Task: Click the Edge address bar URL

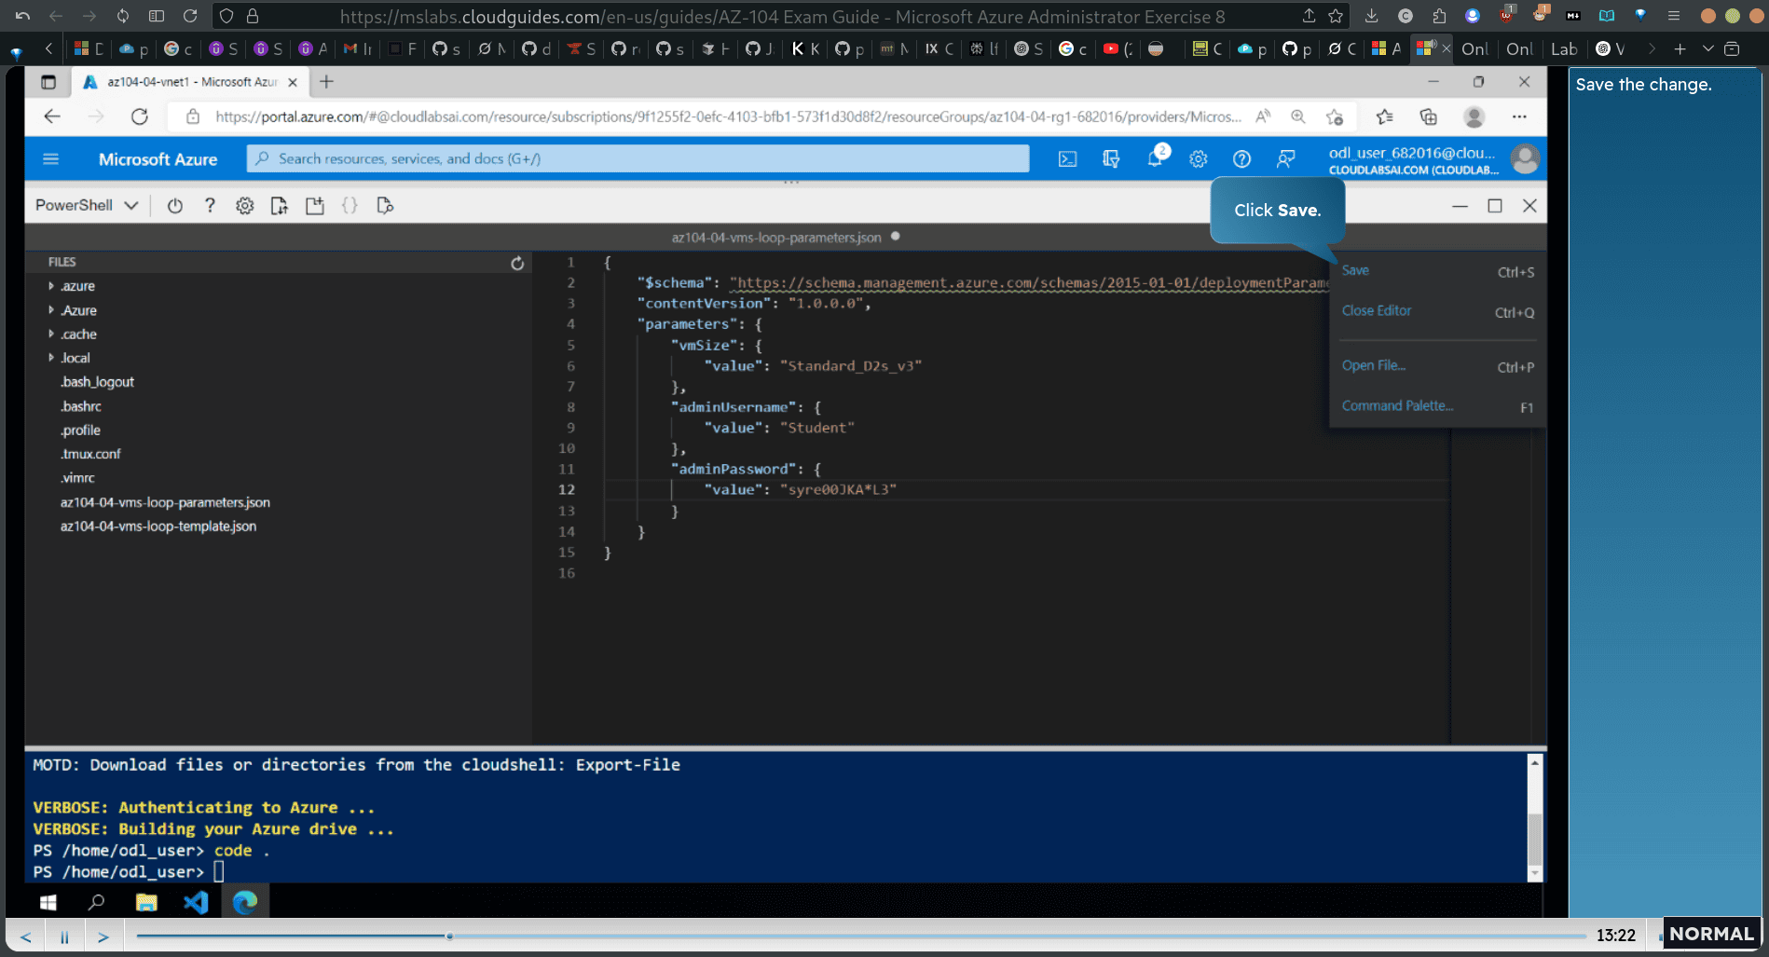Action: click(727, 116)
